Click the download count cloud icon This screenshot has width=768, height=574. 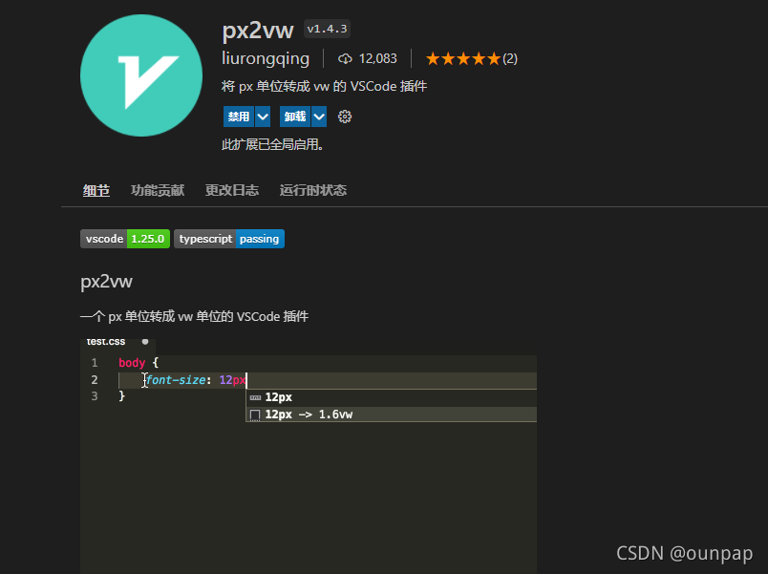pyautogui.click(x=344, y=58)
